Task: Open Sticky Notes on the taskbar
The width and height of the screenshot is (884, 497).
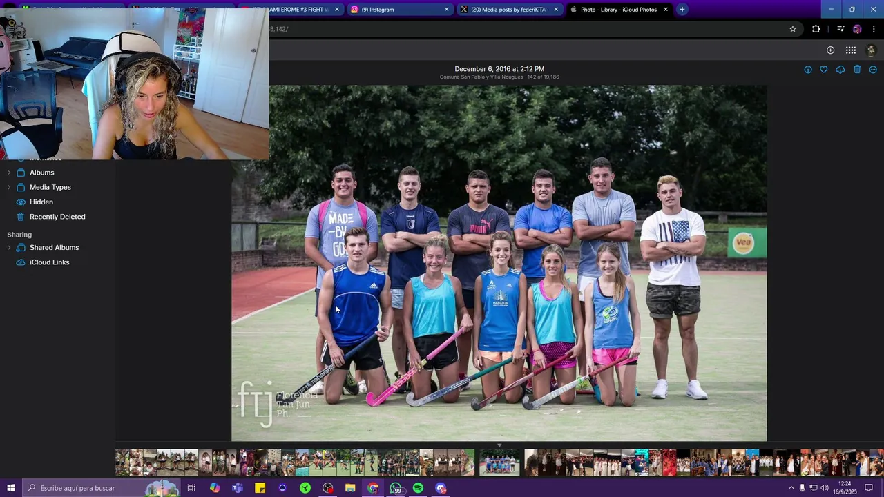Action: pyautogui.click(x=260, y=488)
